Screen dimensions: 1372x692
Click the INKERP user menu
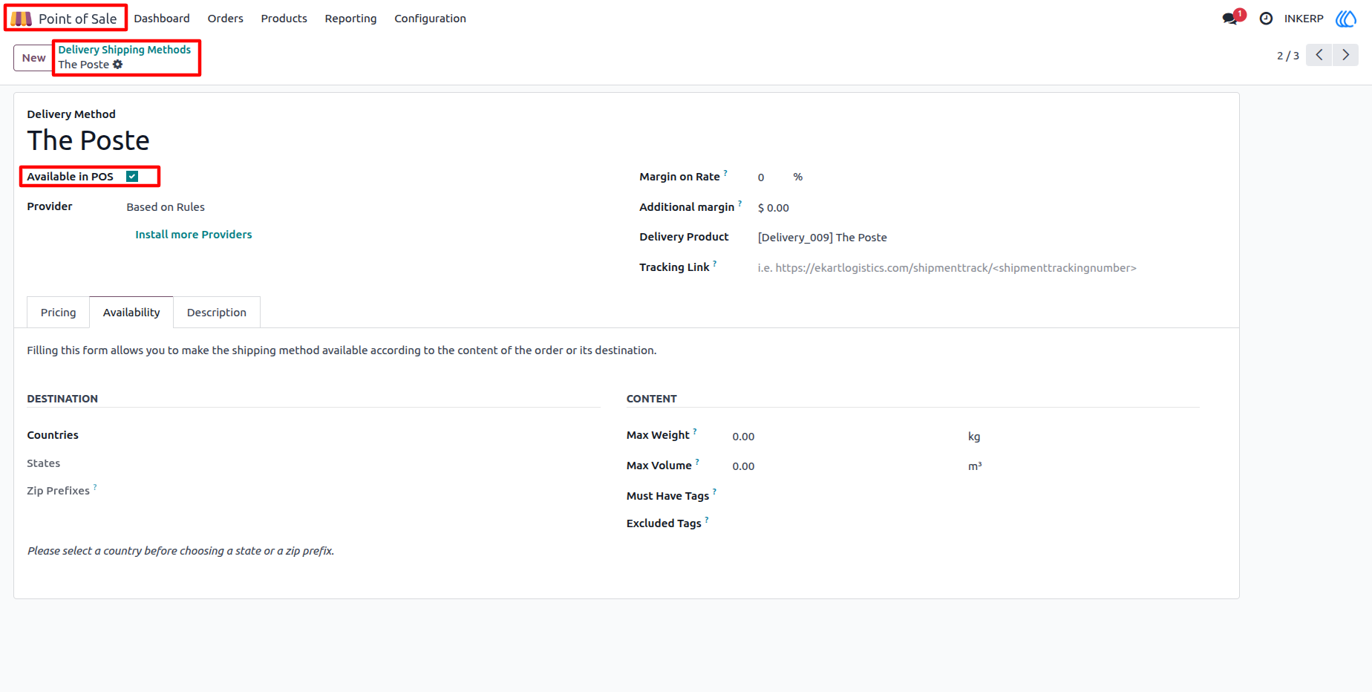coord(1304,19)
